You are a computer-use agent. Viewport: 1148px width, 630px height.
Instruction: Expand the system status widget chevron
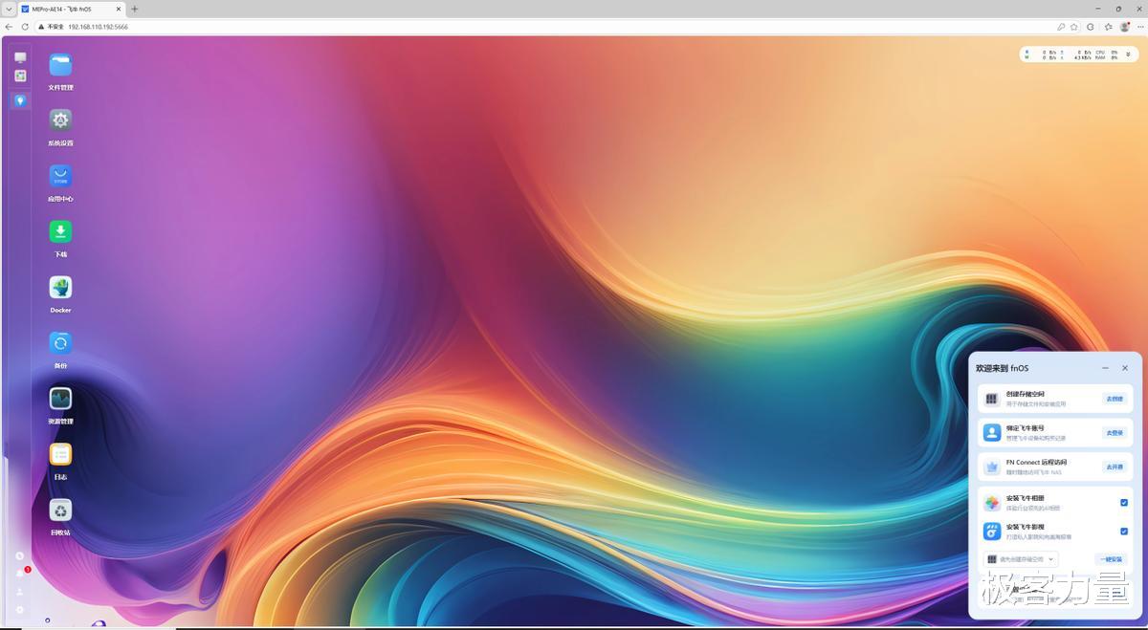pos(1128,54)
